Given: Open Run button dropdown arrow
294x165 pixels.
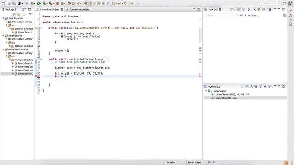Looking at the screenshot, I should [x=41, y=3].
